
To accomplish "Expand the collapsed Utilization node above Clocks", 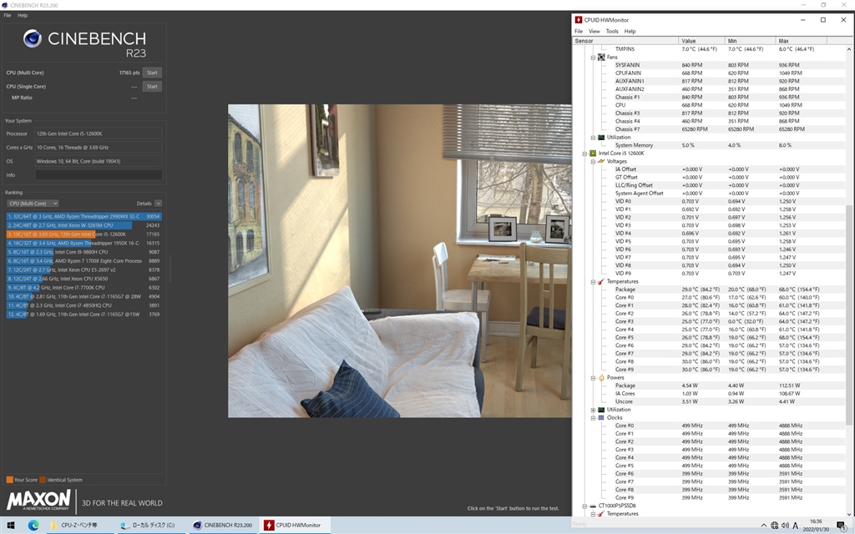I will [594, 410].
